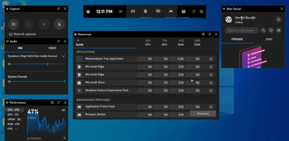Toggle mouse click-through on Game Bar
289x141 pixels.
coord(194,12)
